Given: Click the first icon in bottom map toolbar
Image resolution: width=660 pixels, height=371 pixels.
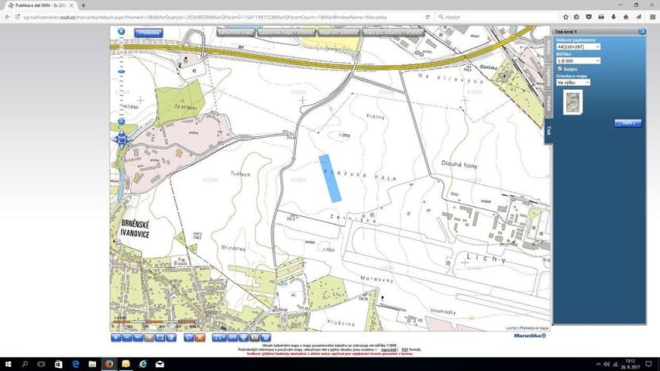Looking at the screenshot, I should click(x=116, y=338).
